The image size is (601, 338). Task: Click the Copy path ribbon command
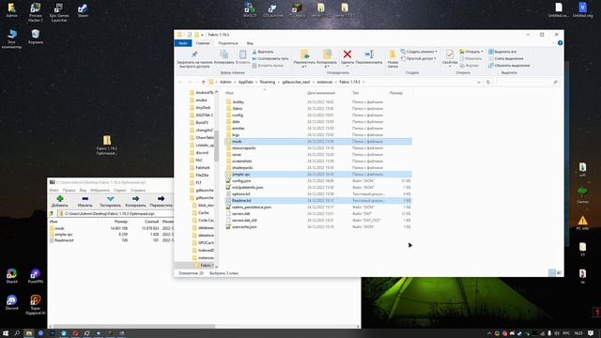pos(270,58)
